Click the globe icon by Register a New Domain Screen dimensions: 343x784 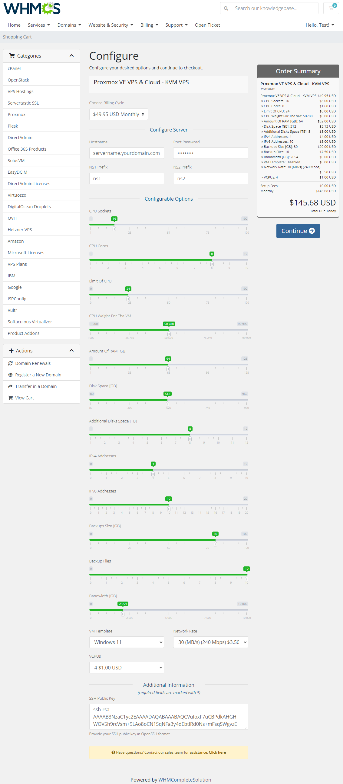coord(10,375)
